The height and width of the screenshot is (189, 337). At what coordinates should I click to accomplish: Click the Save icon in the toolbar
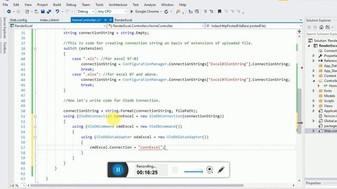43,12
